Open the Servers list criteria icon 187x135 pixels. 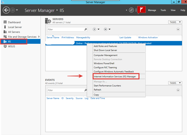coord(94,29)
